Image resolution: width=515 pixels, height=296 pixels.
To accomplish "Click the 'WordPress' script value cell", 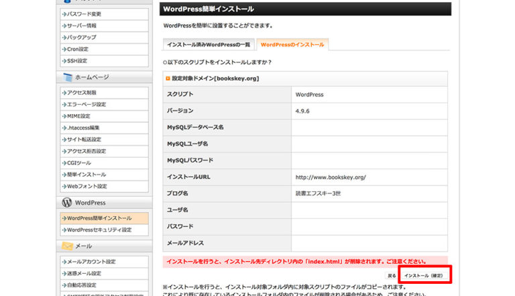I will click(x=369, y=95).
